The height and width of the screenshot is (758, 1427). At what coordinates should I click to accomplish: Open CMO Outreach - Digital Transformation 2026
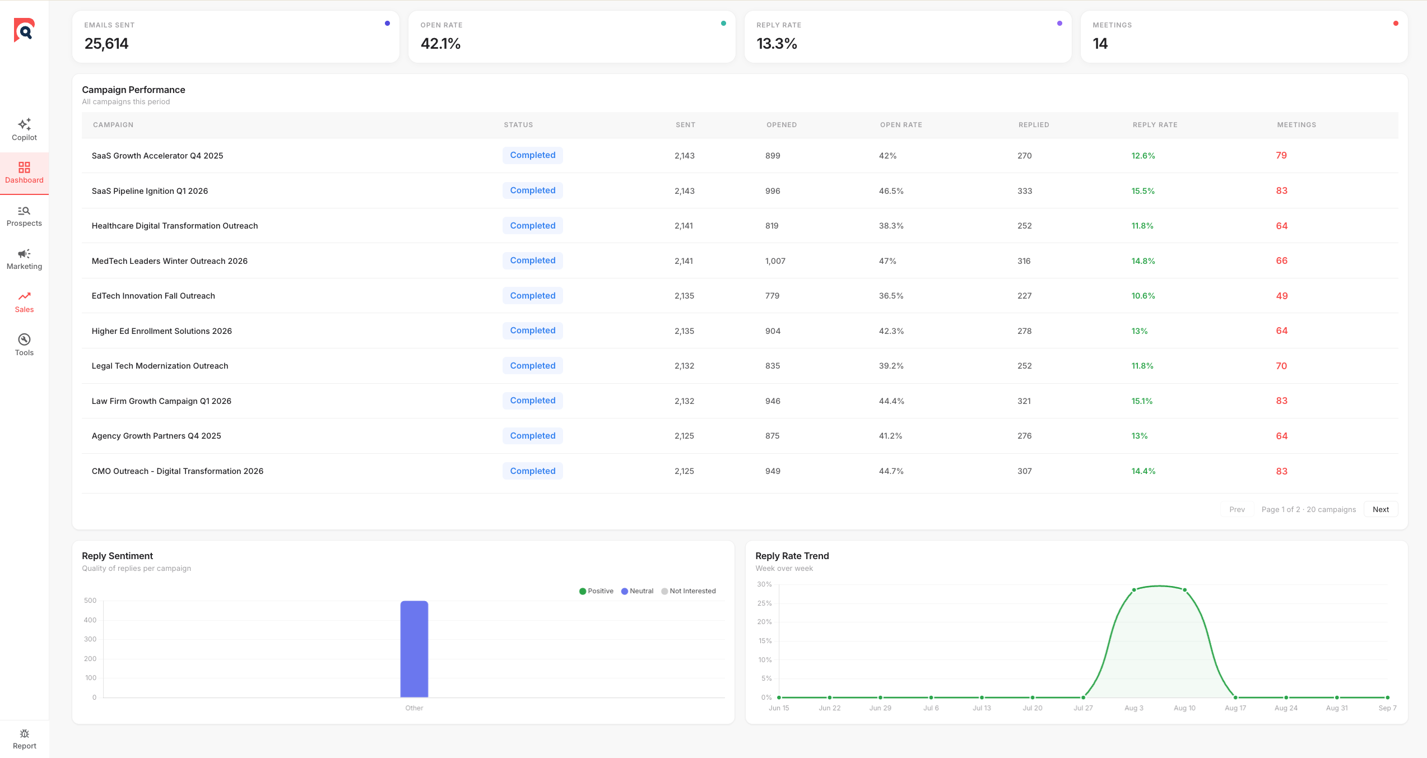click(178, 471)
